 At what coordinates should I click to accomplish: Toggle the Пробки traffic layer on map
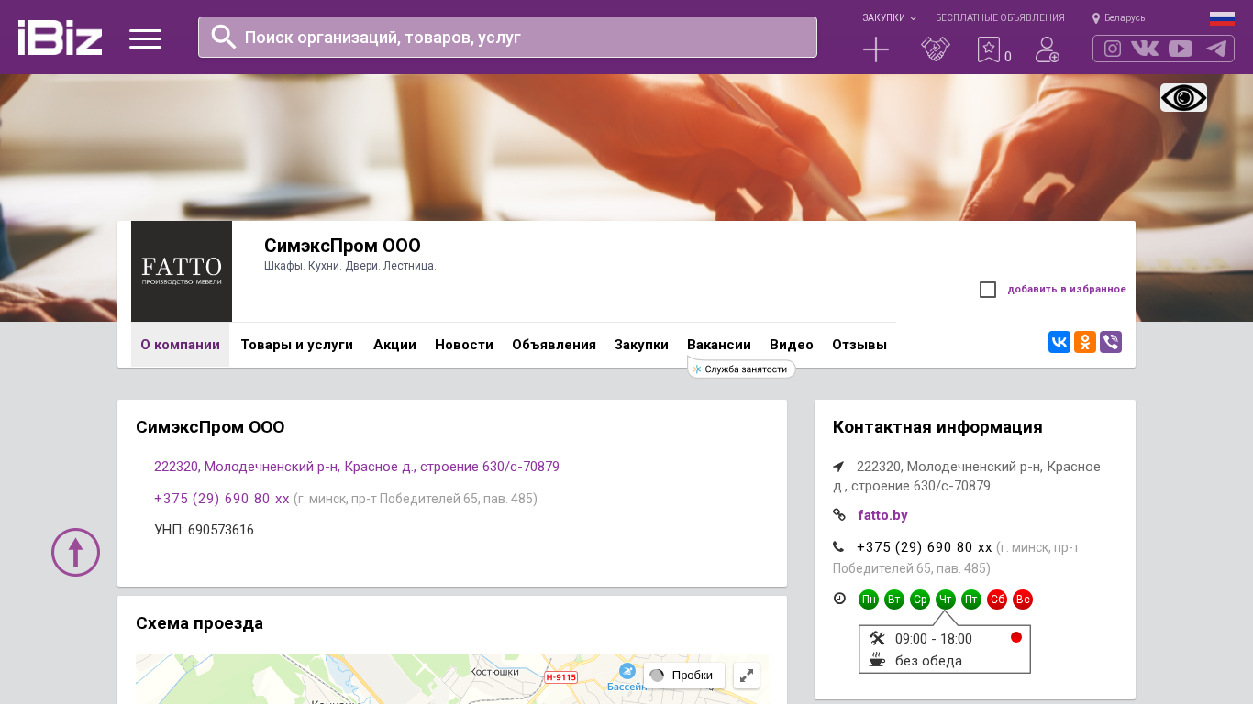tap(683, 676)
